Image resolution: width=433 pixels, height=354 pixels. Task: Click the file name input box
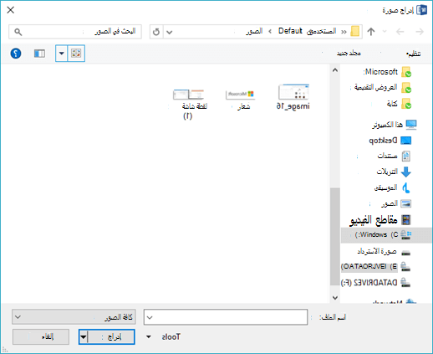pos(226,317)
